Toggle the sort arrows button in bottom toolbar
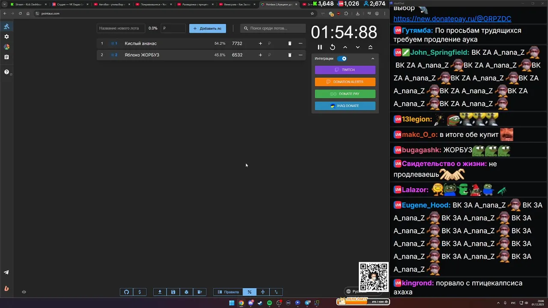The width and height of the screenshot is (548, 308). pyautogui.click(x=276, y=292)
